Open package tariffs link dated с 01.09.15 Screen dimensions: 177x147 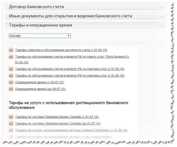click(x=70, y=69)
